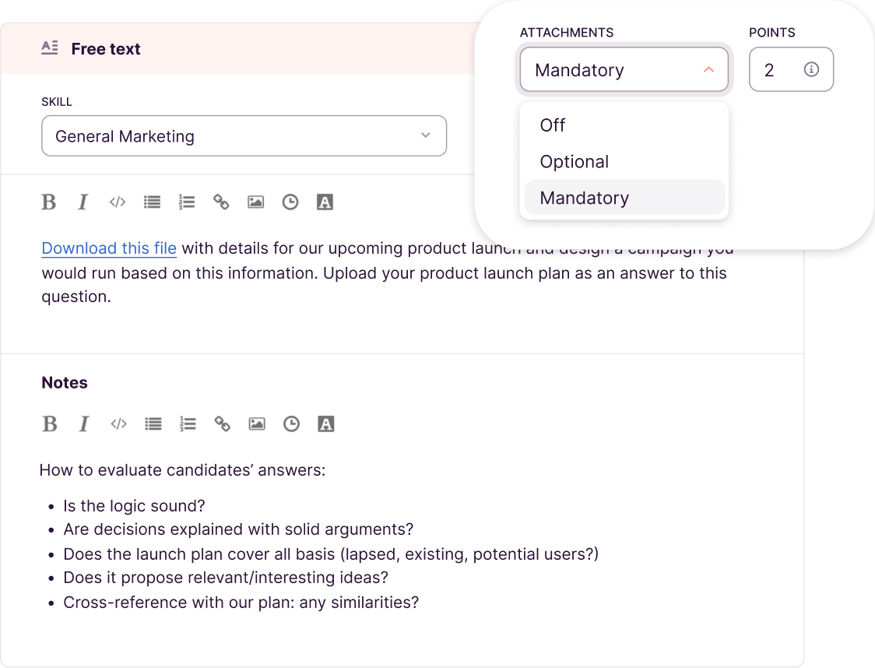The height and width of the screenshot is (668, 875).
Task: Click the points value field
Action: pos(791,70)
